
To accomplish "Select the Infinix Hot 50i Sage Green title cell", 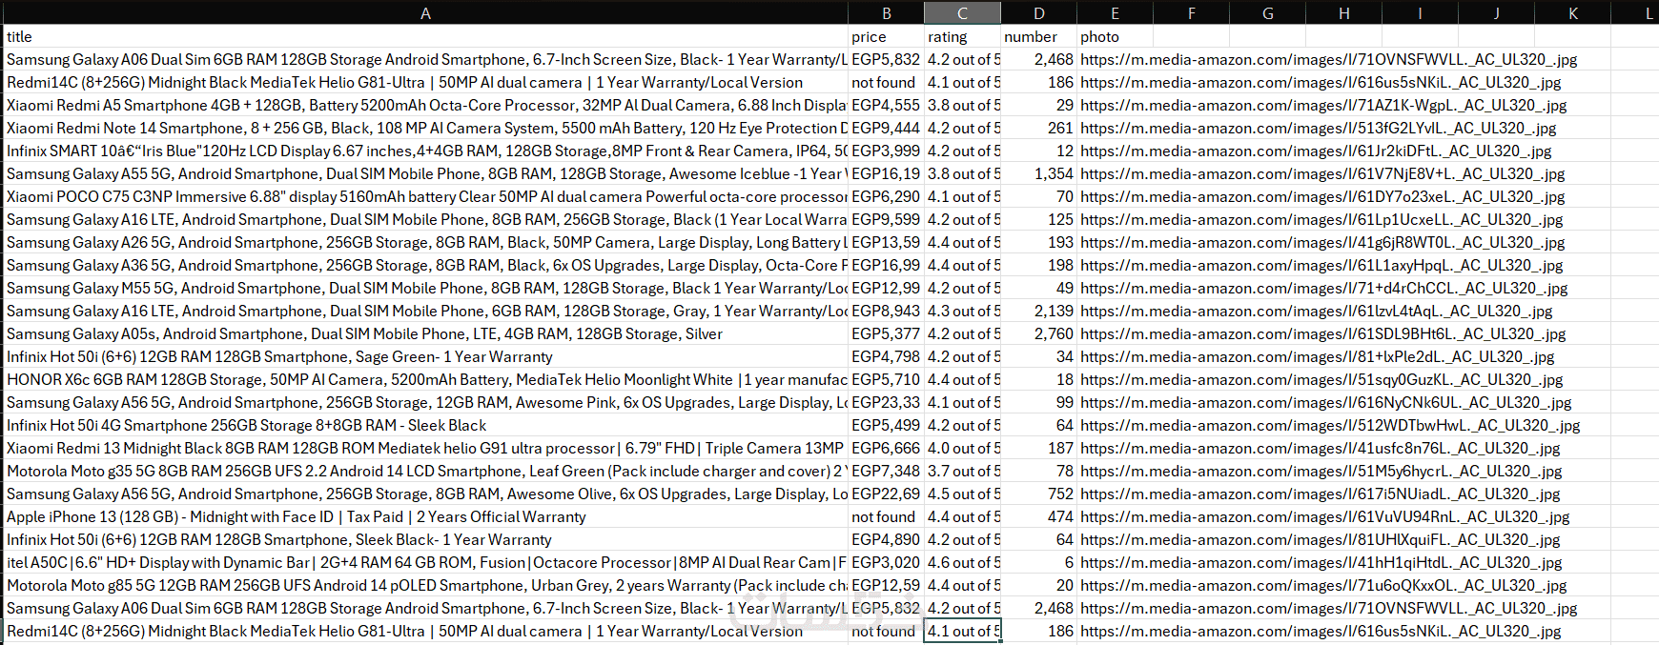I will 426,356.
